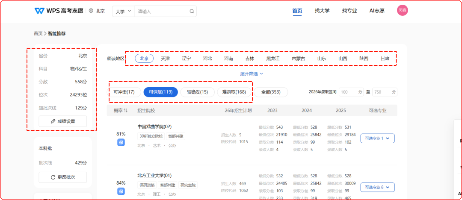Select the 全部(353) filter

pos(271,92)
